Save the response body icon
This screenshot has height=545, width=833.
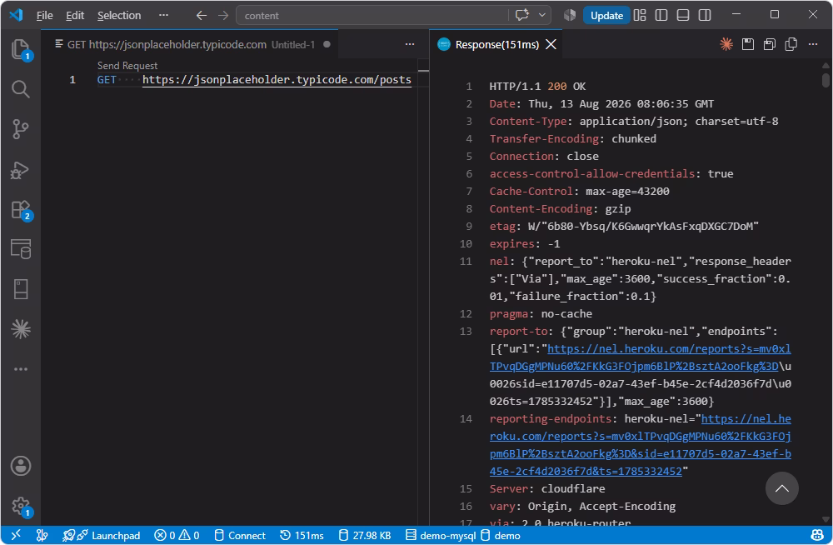(769, 44)
